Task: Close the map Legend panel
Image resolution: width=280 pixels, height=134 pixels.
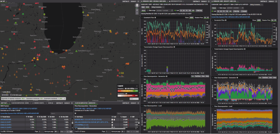Action: [x=137, y=86]
